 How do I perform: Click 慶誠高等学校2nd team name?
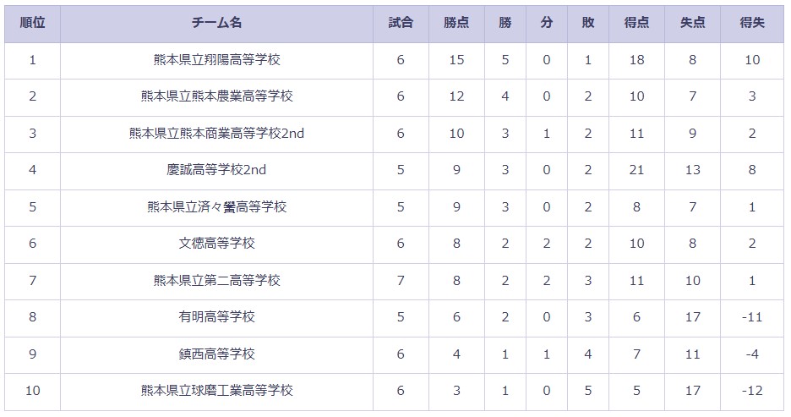click(x=217, y=170)
